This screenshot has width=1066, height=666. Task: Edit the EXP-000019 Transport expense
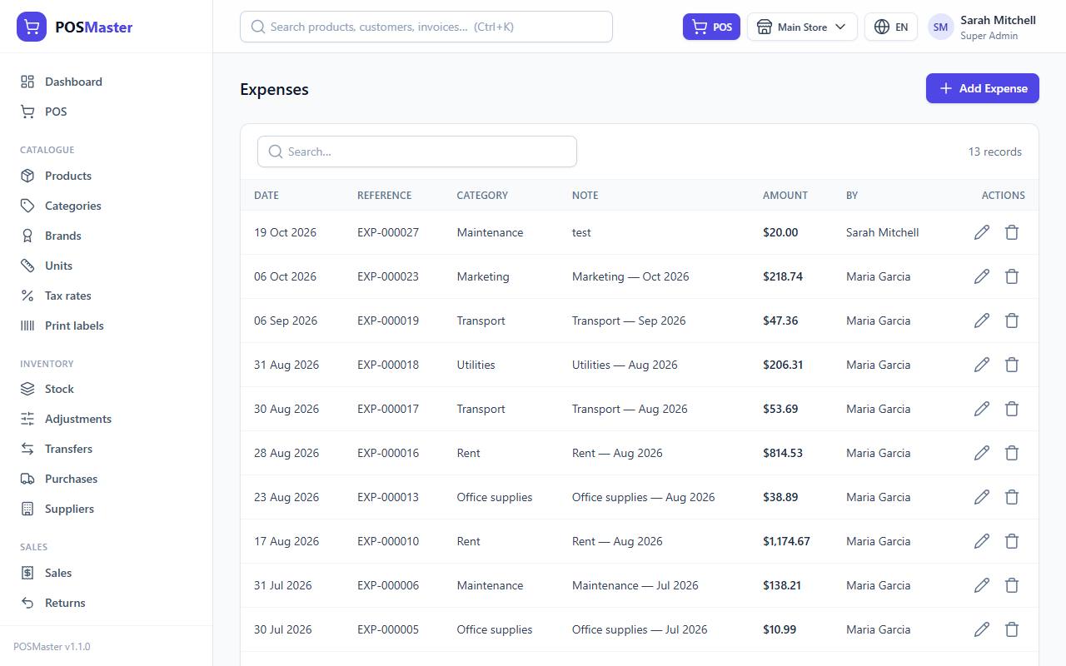[x=982, y=321]
